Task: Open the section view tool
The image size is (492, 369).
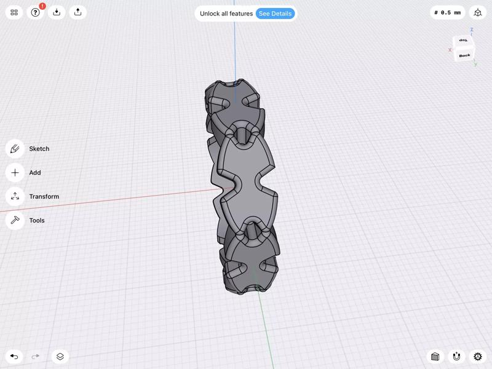Action: (434, 355)
